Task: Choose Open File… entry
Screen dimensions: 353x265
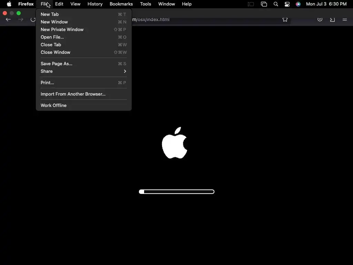Action: [83, 37]
